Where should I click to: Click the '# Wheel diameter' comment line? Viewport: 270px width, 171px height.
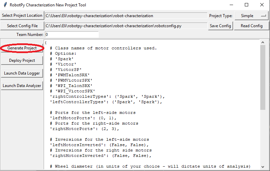(150, 166)
